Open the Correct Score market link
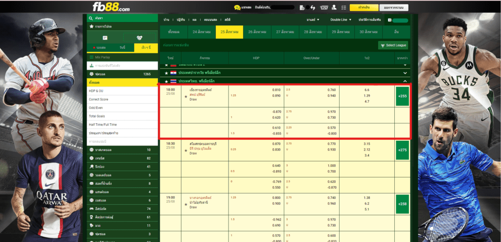 pos(122,99)
